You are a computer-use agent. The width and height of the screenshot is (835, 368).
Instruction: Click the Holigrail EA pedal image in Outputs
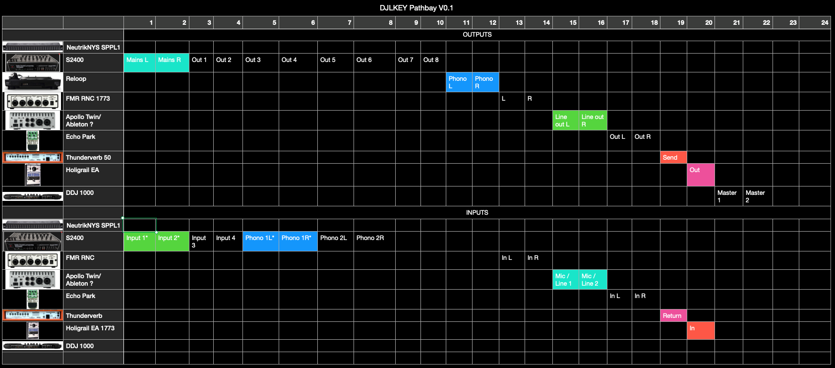(x=33, y=175)
